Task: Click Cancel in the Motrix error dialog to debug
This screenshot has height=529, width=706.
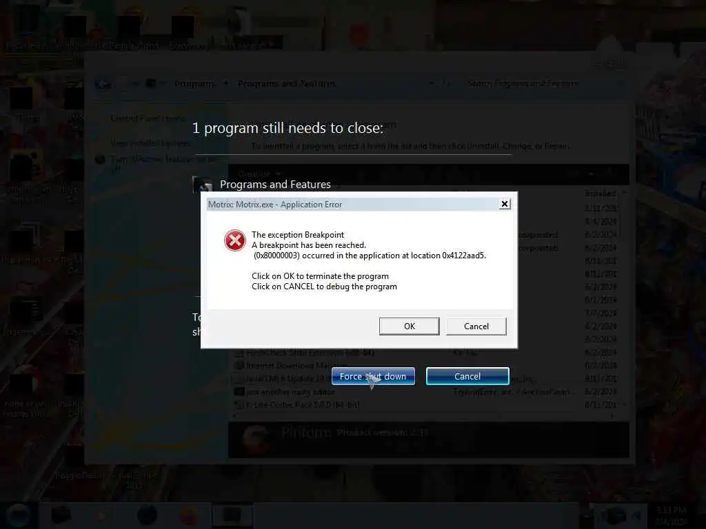Action: 476,326
